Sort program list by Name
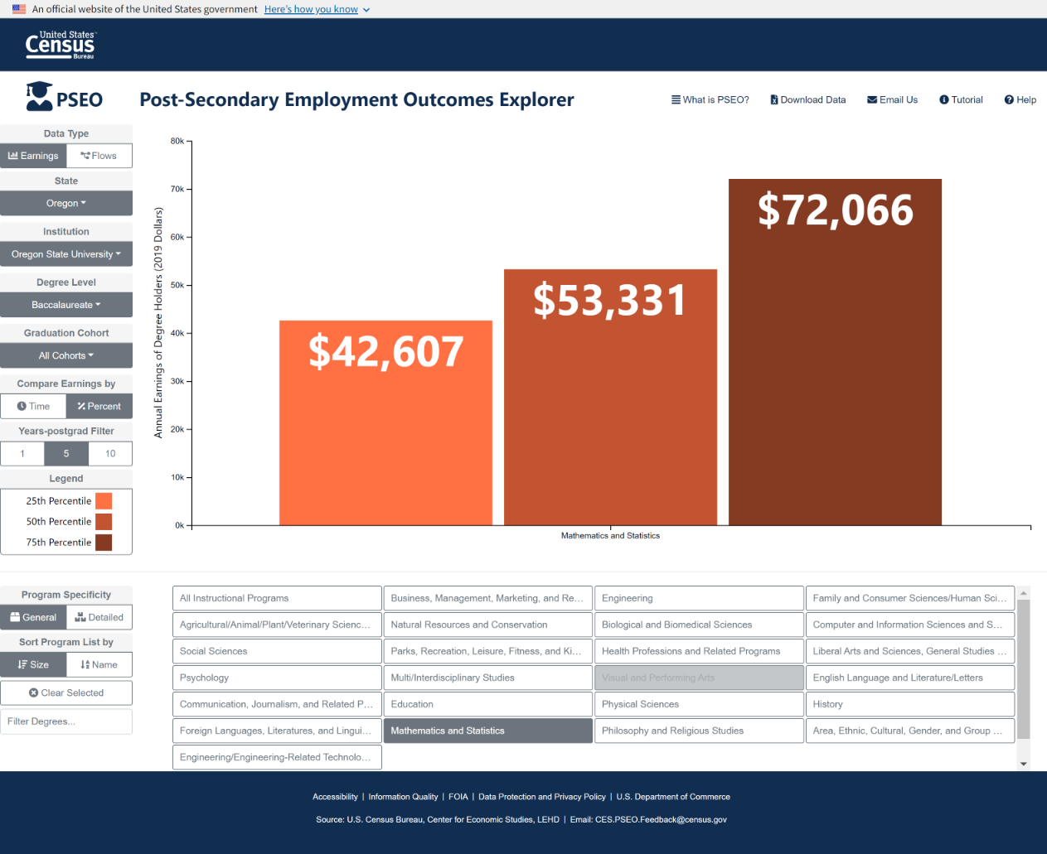Image resolution: width=1047 pixels, height=854 pixels. (x=99, y=665)
